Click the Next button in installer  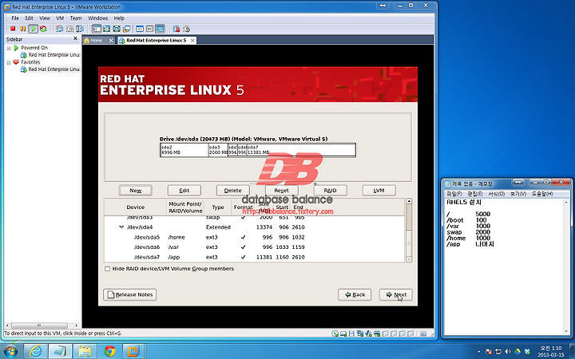pyautogui.click(x=395, y=294)
